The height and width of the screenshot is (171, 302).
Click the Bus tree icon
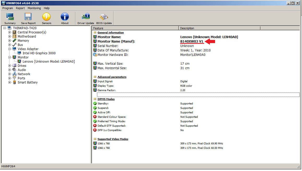(x=14, y=45)
